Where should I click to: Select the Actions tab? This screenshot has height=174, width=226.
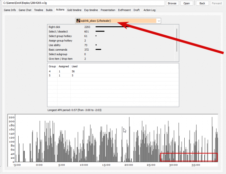[60, 10]
